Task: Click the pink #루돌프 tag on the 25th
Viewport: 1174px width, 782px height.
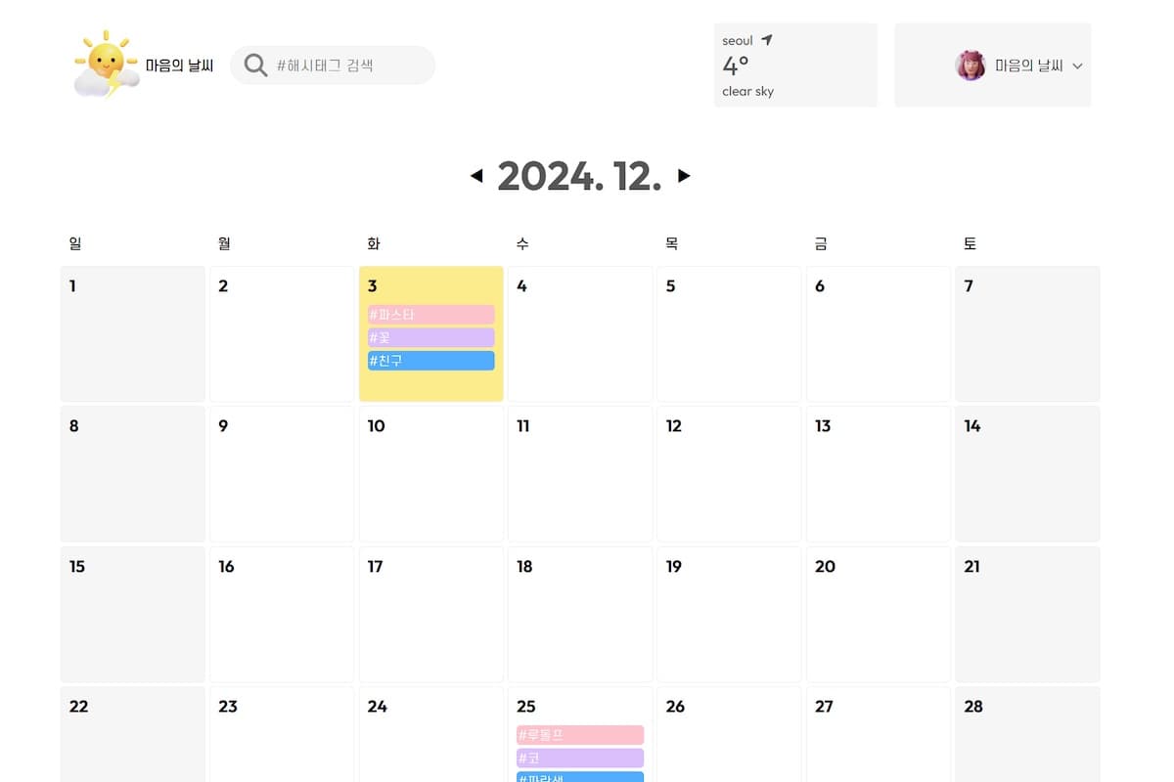Action: click(x=580, y=735)
